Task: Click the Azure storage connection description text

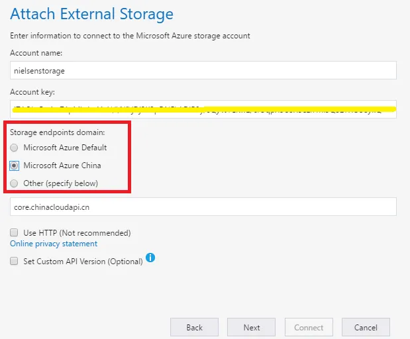Action: [x=130, y=35]
